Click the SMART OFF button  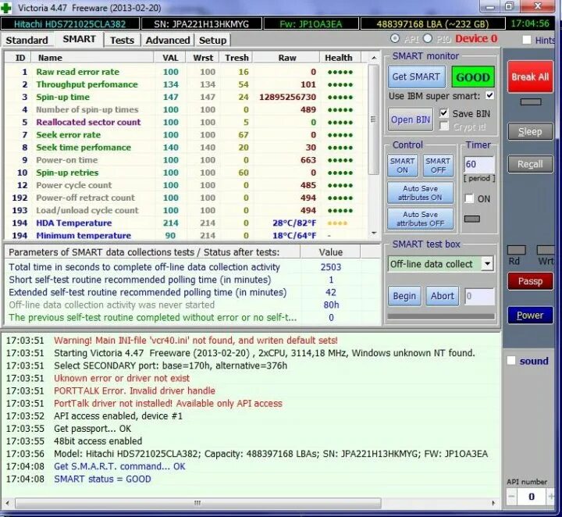pyautogui.click(x=438, y=166)
